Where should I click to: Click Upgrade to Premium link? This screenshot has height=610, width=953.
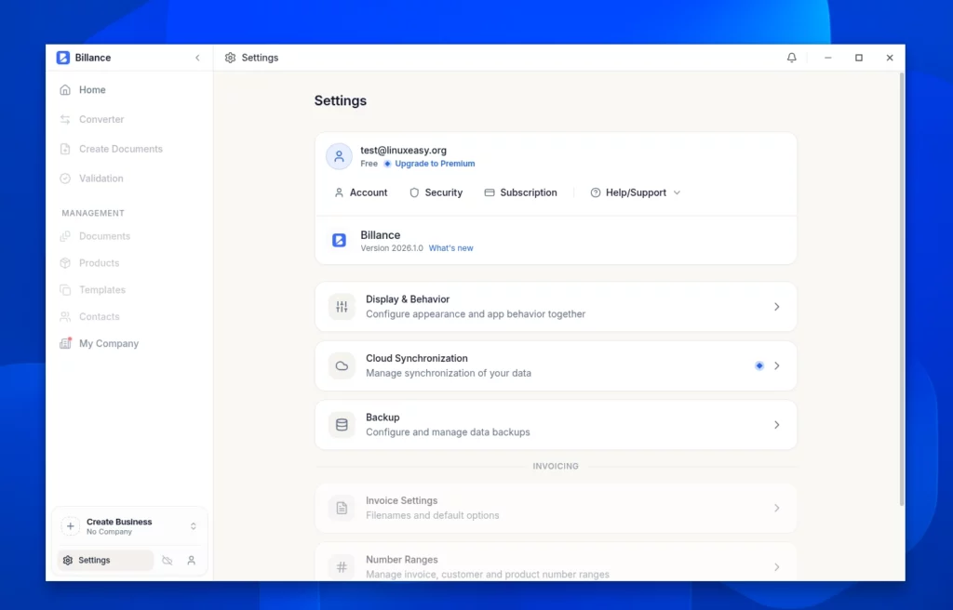point(435,164)
